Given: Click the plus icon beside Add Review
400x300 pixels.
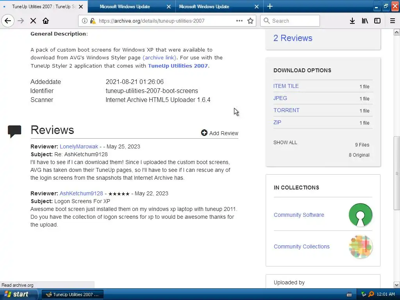Looking at the screenshot, I should pyautogui.click(x=204, y=133).
